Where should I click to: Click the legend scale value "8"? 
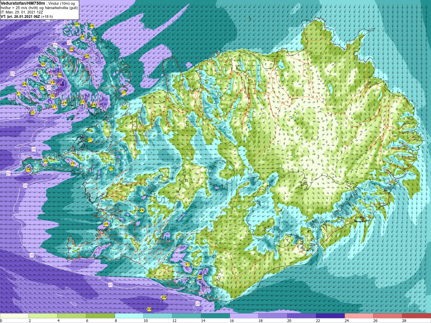[117, 321]
